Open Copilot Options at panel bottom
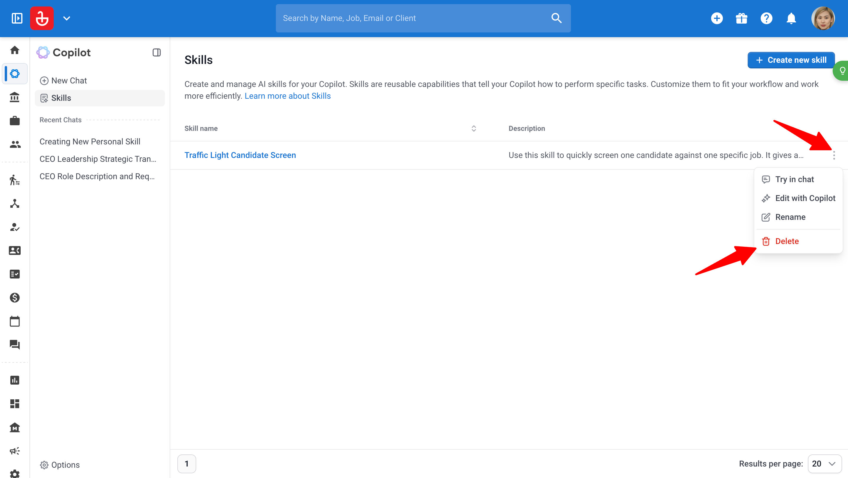 [60, 465]
